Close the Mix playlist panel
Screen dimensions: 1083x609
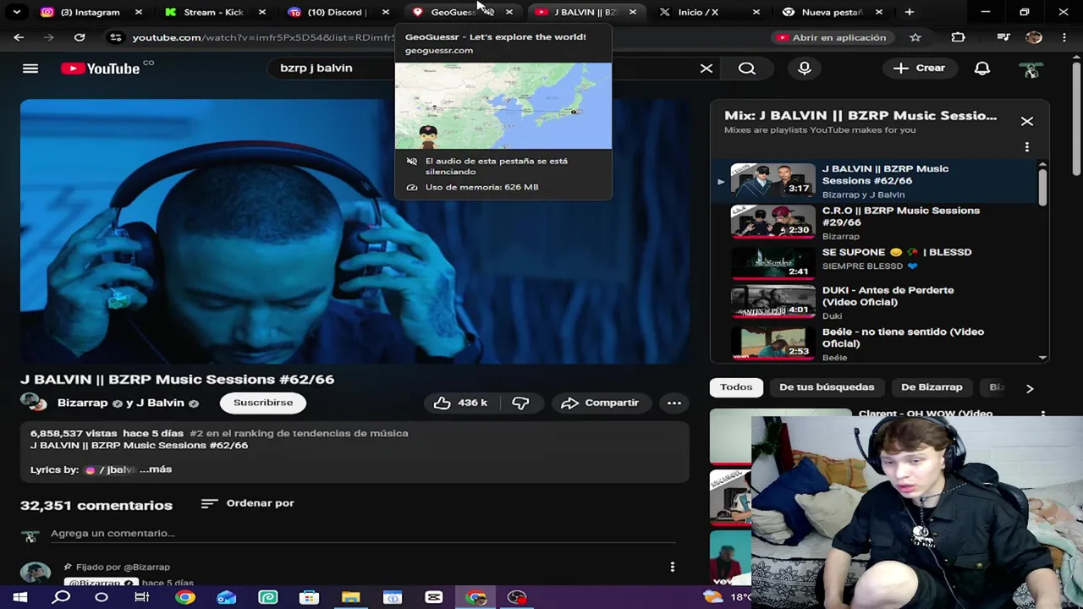[1027, 122]
